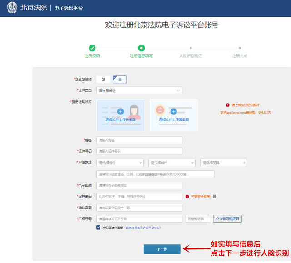
Task: Click the 设置密码 input field
Action: [x=139, y=197]
